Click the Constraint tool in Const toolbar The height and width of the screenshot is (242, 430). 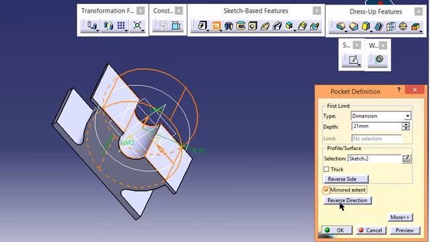click(x=176, y=26)
